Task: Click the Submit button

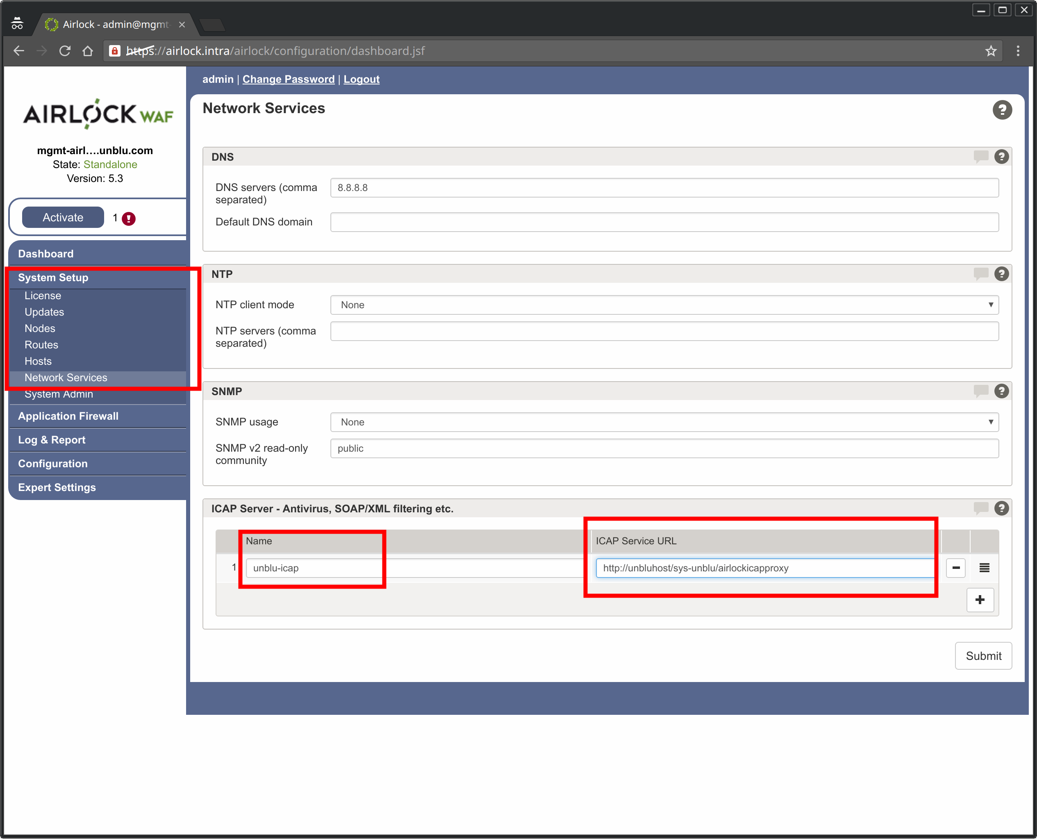Action: (983, 656)
